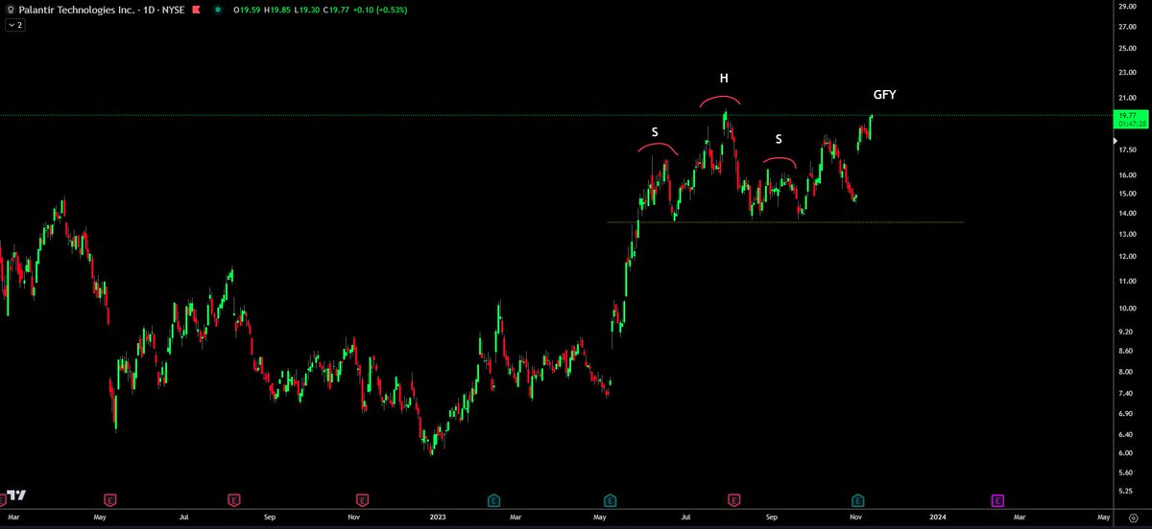
Task: Click the 17.50 price axis label
Action: tap(1127, 149)
